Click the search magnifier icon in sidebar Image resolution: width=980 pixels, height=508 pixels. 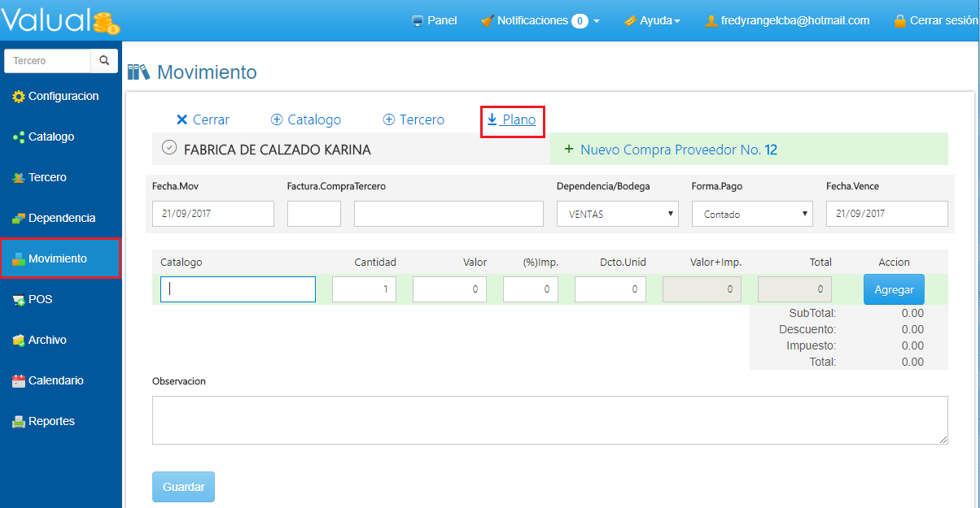104,60
